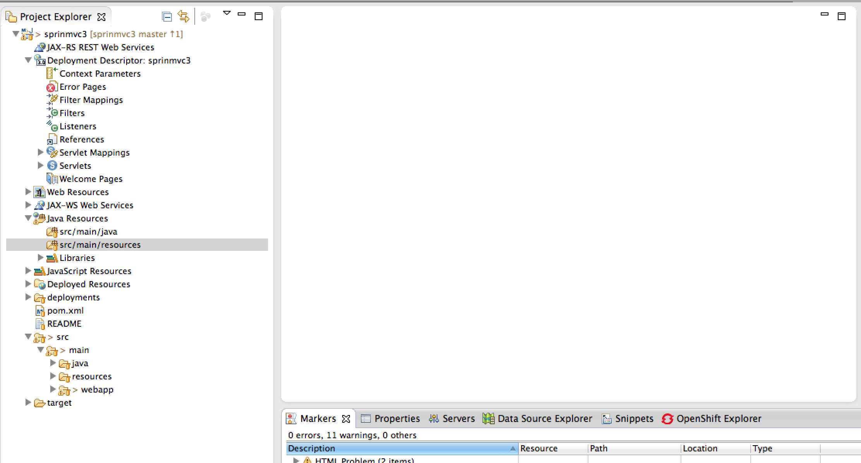Select the Error Pages item

[82, 86]
